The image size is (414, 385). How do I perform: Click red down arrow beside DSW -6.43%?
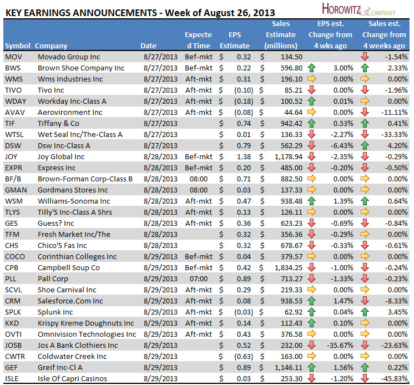click(x=311, y=145)
